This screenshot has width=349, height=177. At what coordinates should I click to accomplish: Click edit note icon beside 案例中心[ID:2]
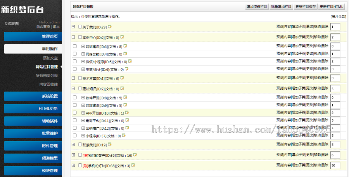click(x=122, y=37)
